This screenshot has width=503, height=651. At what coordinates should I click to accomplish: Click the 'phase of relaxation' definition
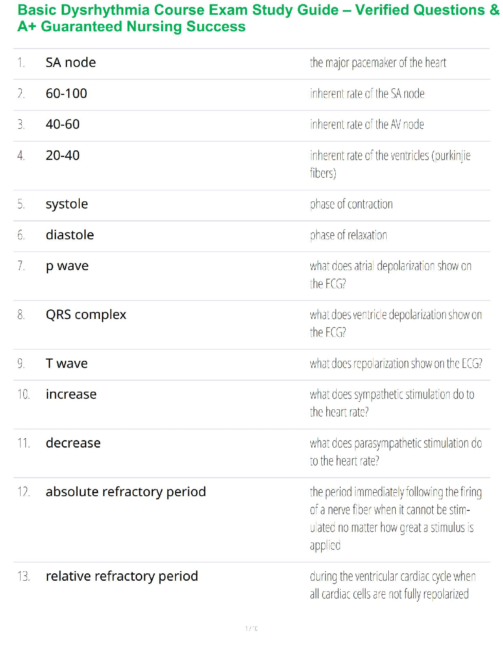point(348,235)
